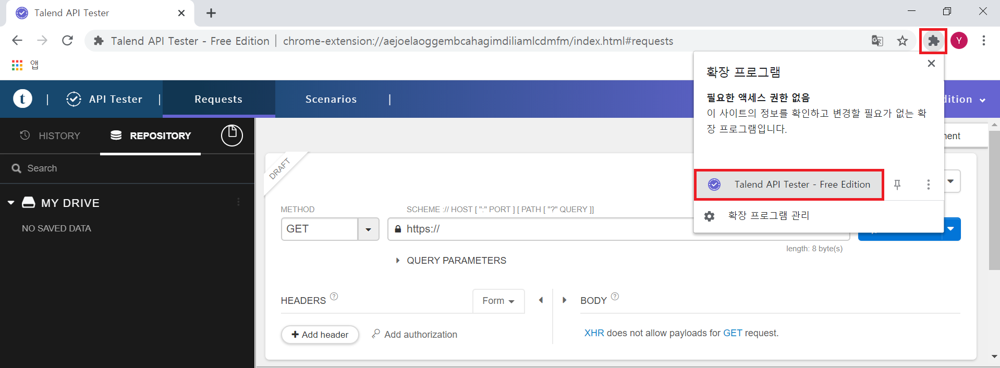Click the Talend t logo
Viewport: 1000px width, 368px height.
pyautogui.click(x=22, y=99)
